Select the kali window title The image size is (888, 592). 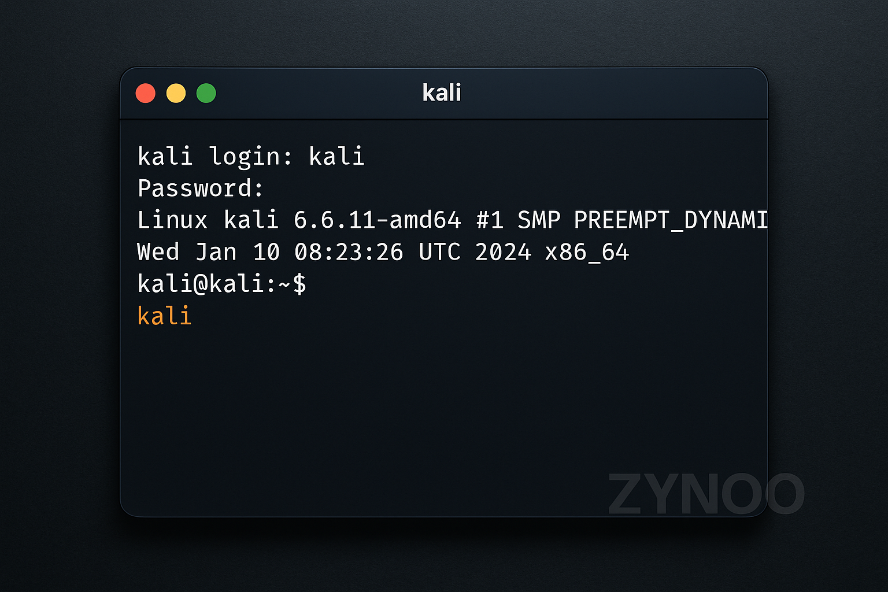coord(442,92)
